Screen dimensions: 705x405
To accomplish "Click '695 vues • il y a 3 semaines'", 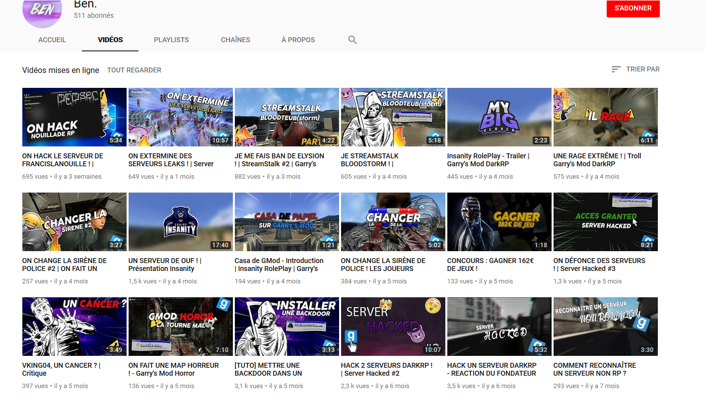I will click(x=62, y=177).
